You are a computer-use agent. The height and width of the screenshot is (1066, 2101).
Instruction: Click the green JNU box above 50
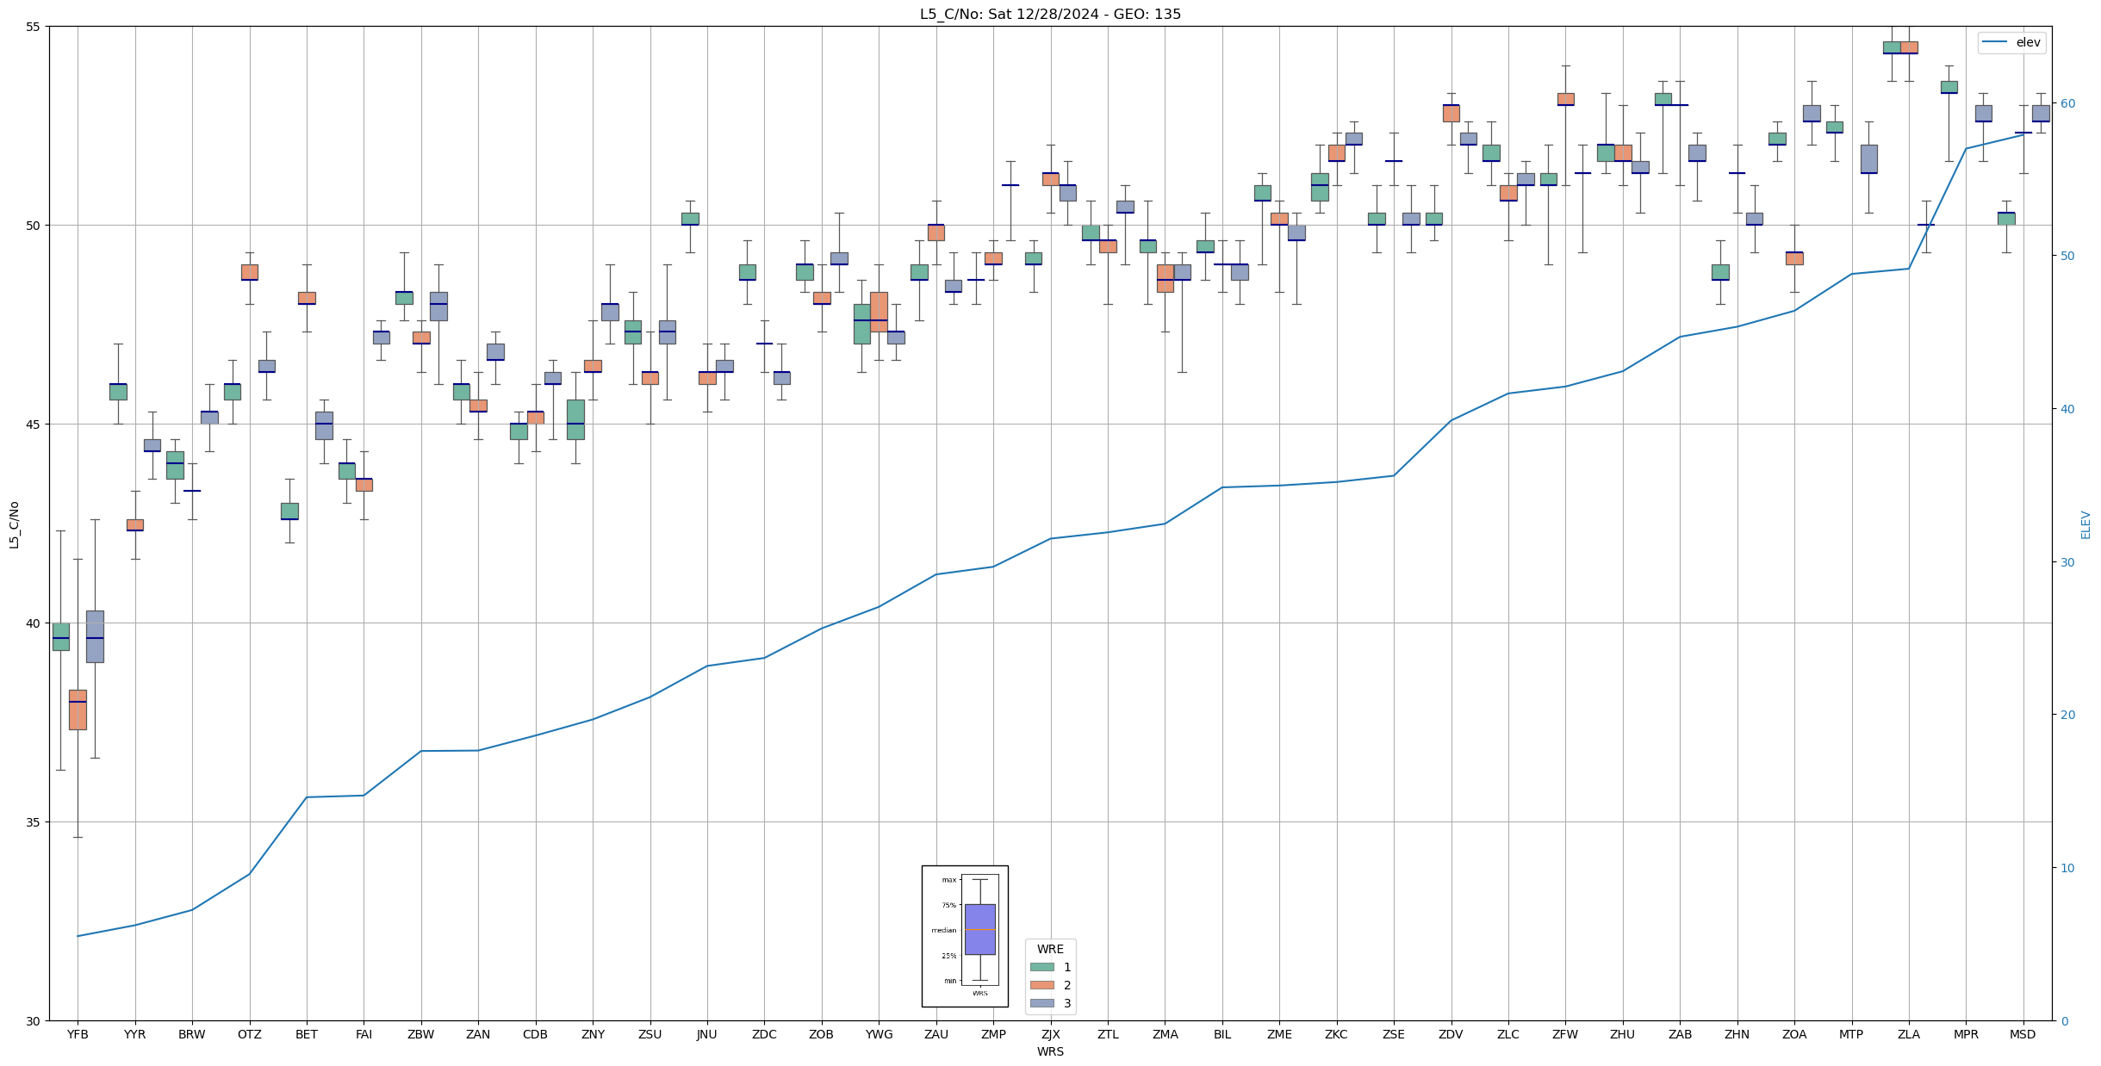tap(690, 219)
